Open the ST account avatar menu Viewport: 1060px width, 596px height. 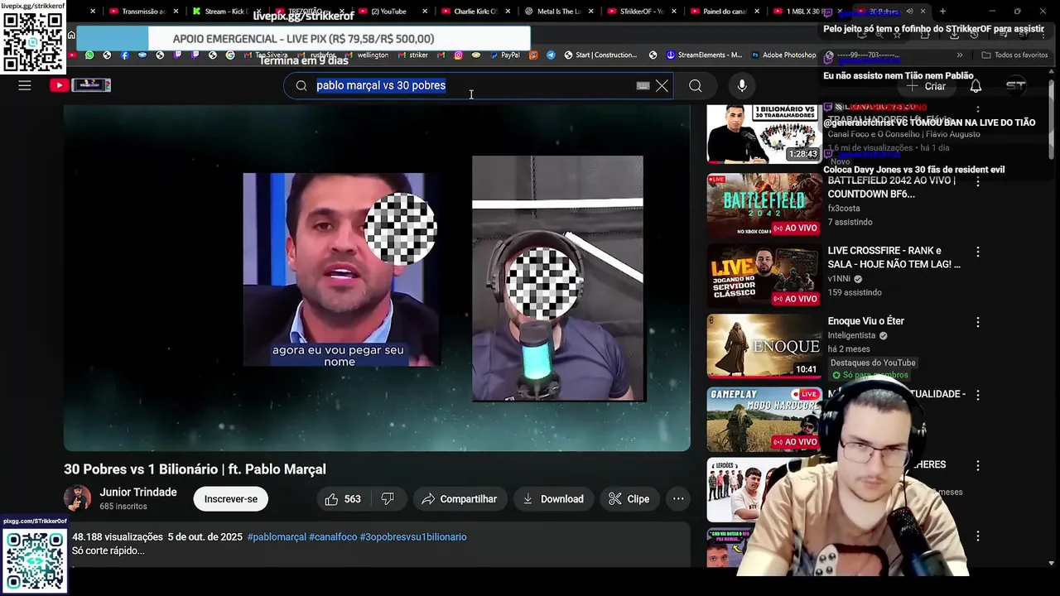click(x=1015, y=85)
